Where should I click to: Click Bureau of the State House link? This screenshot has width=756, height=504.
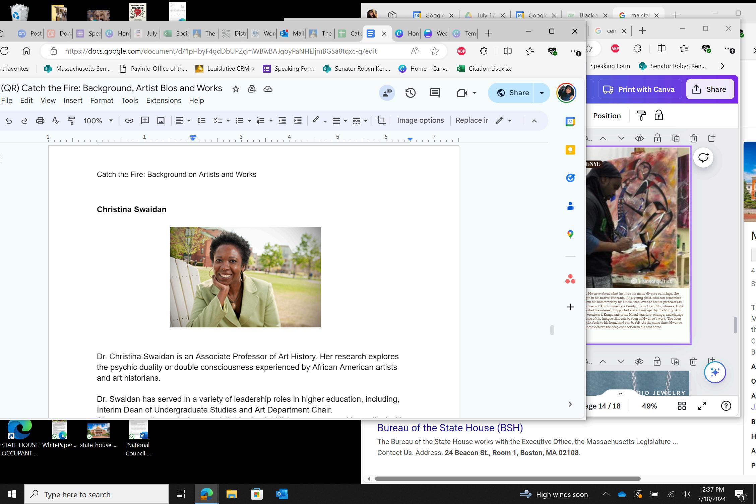pyautogui.click(x=450, y=428)
